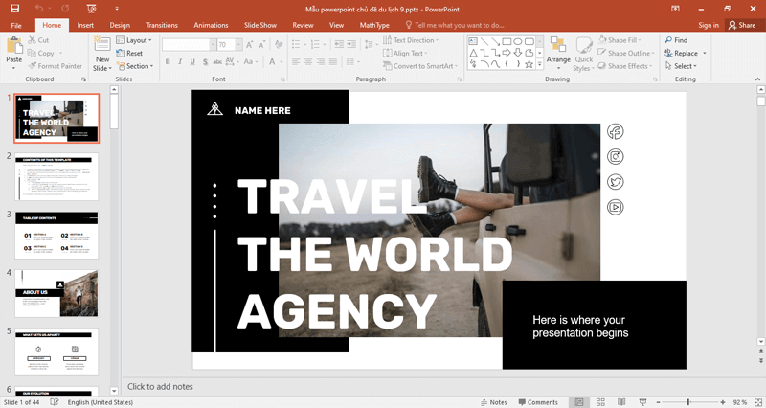Click Convert to SmartArt button

(420, 66)
